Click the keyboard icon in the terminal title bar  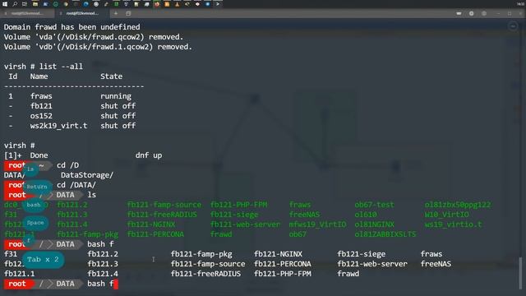(459, 13)
